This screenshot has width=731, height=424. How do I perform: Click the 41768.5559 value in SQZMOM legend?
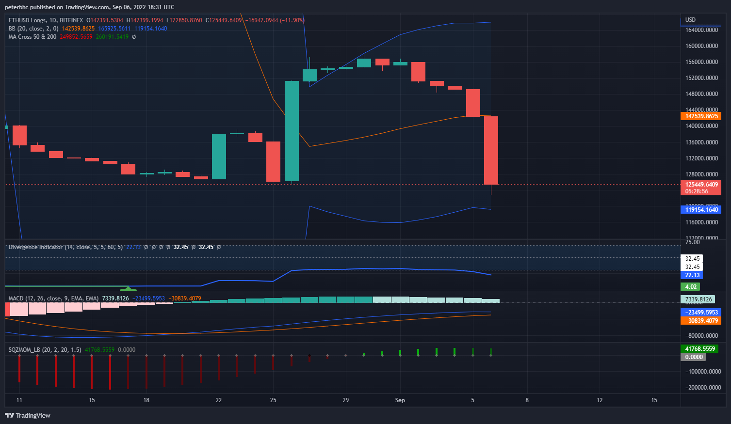pos(99,350)
